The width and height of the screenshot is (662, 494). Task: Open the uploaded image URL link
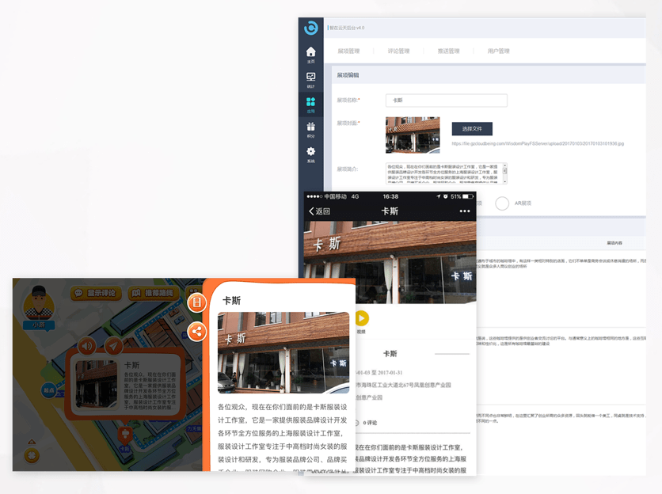[x=538, y=143]
